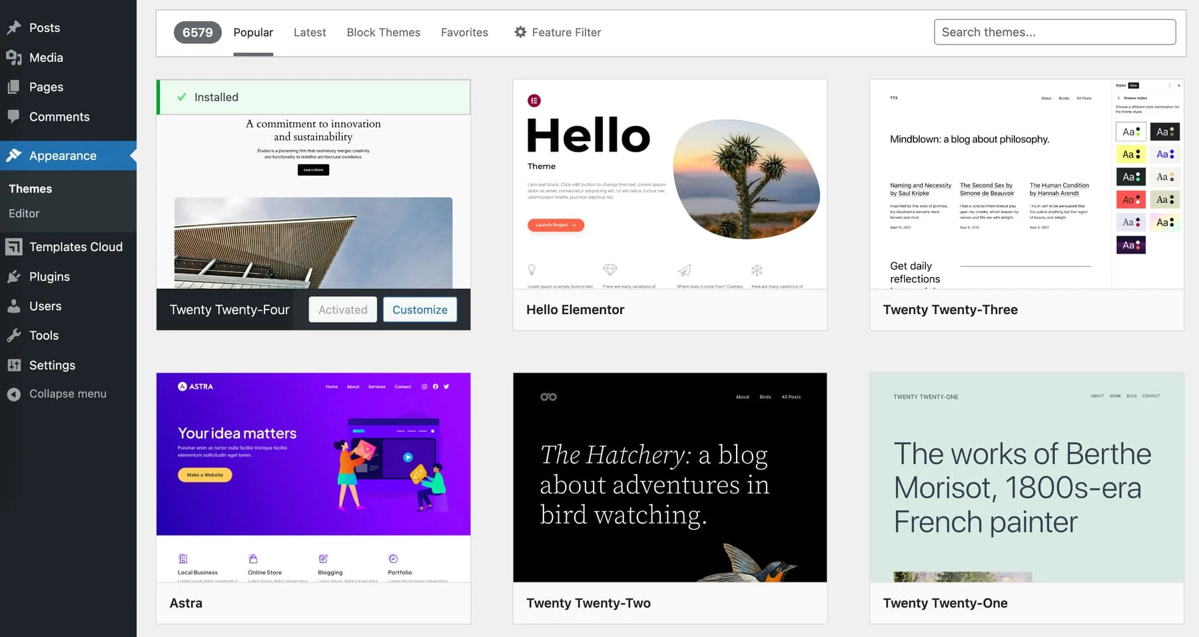Collapse the admin menu
This screenshot has height=637, width=1199.
(x=14, y=393)
